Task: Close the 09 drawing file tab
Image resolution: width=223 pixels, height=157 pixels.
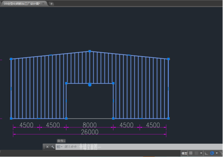Action: [43, 4]
